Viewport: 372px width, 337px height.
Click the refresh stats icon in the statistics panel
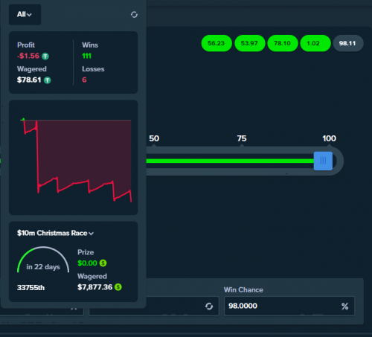(134, 15)
